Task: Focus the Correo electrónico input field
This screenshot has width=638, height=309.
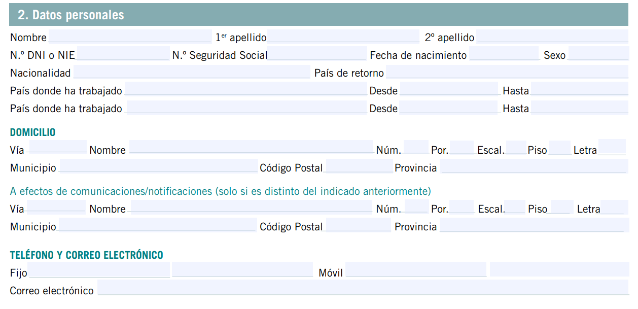Action: pos(363,287)
